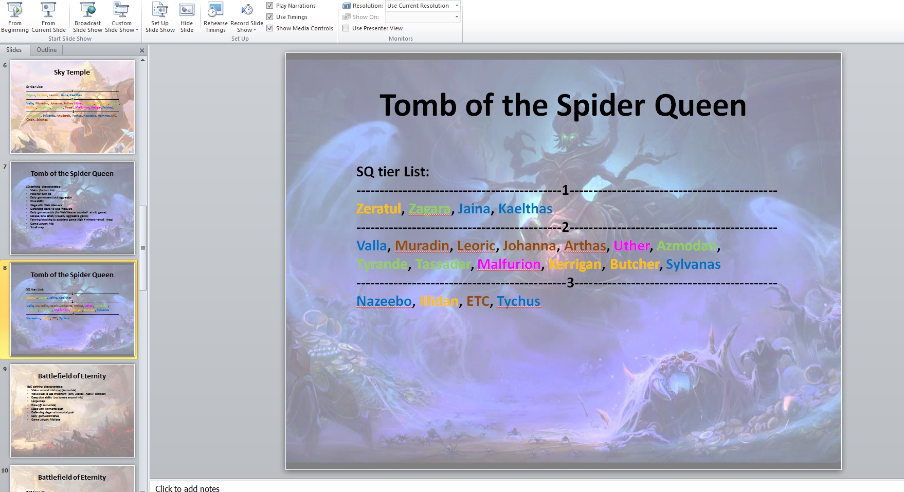Uncheck the Use Timings option

click(x=269, y=17)
